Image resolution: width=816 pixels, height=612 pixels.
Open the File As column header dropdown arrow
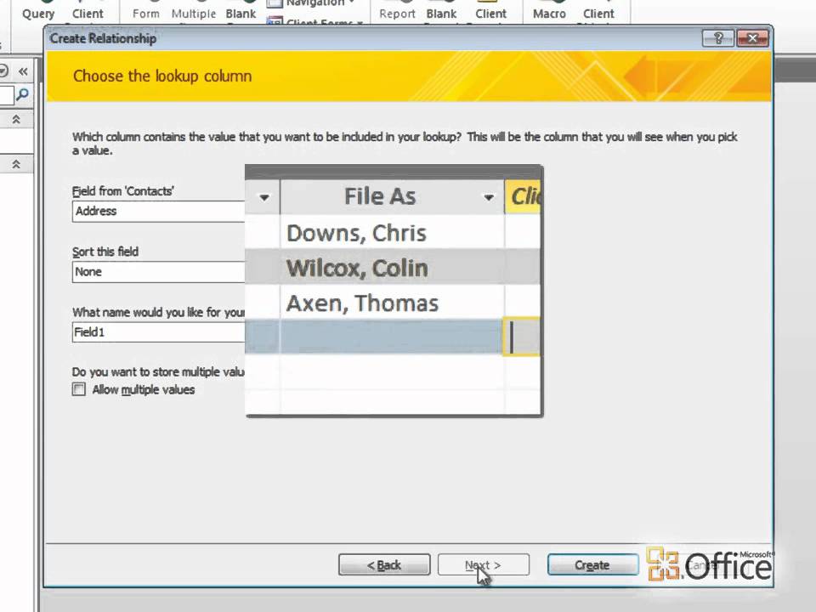[489, 197]
